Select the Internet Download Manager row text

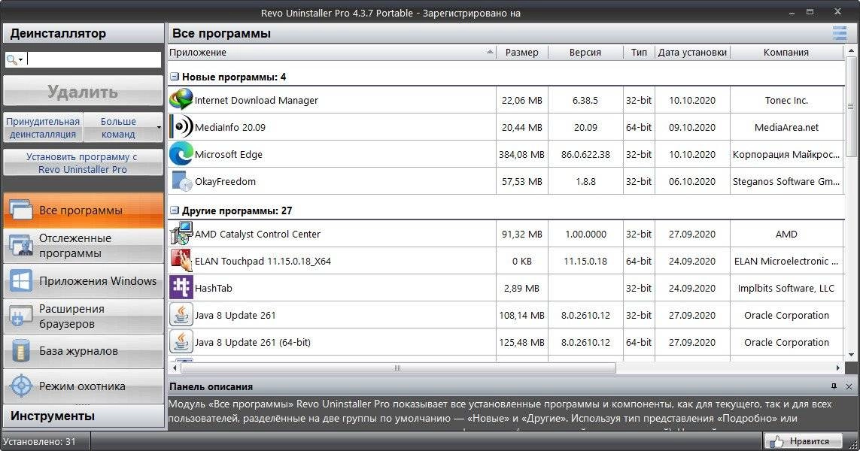256,100
